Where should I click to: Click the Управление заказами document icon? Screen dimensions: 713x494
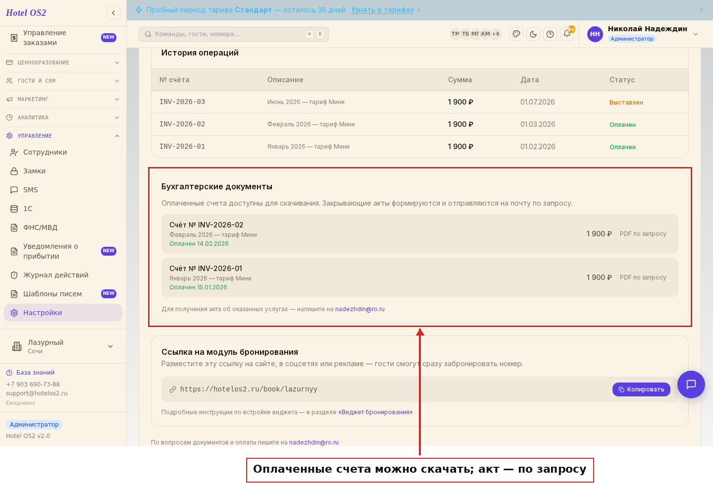click(x=14, y=38)
